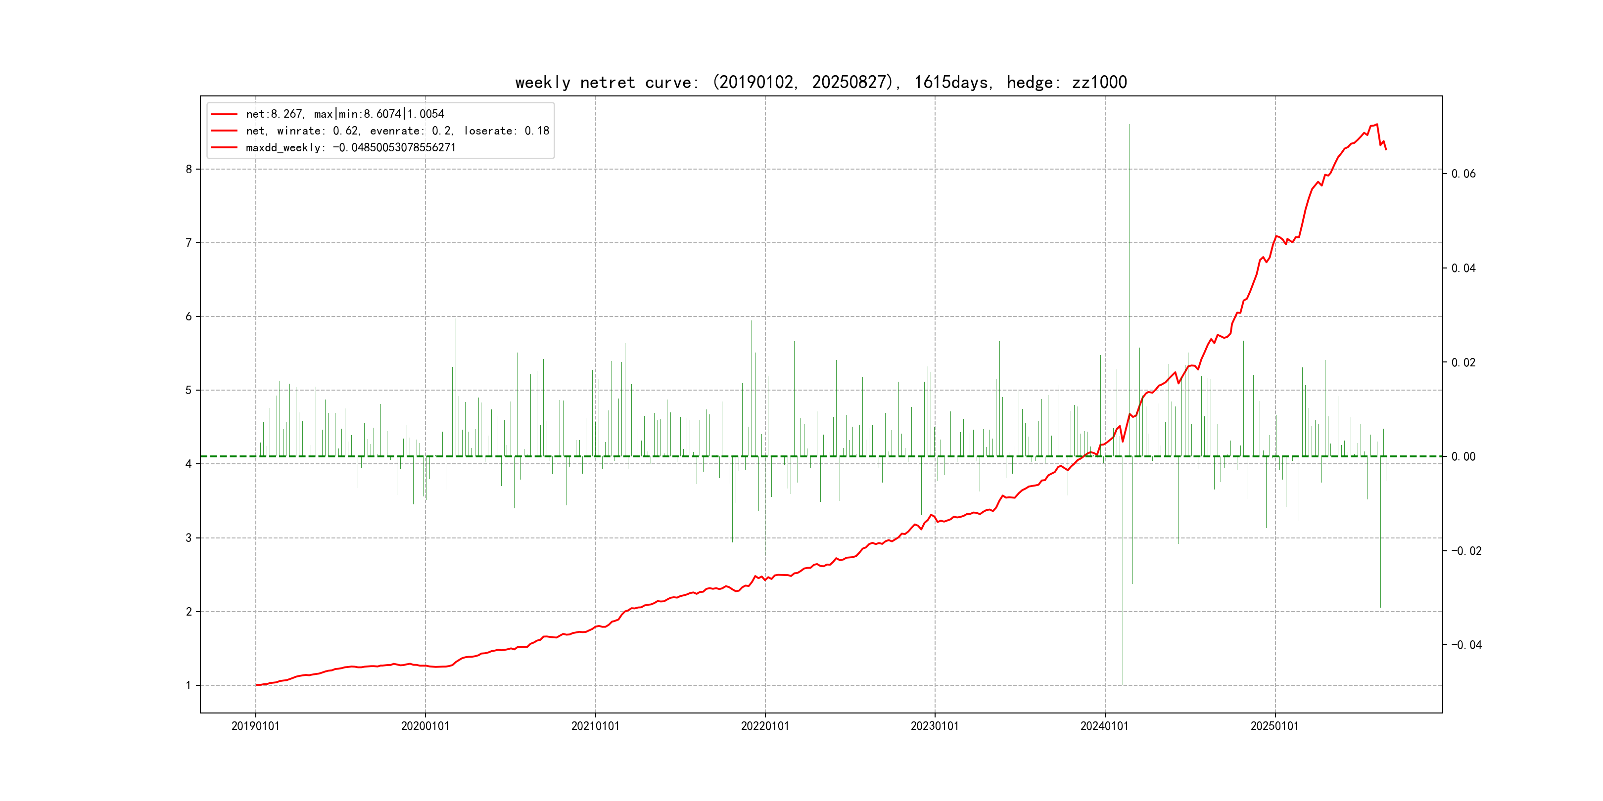Image resolution: width=1603 pixels, height=801 pixels.
Task: Click left y-axis tick label 5
Action: (x=189, y=391)
